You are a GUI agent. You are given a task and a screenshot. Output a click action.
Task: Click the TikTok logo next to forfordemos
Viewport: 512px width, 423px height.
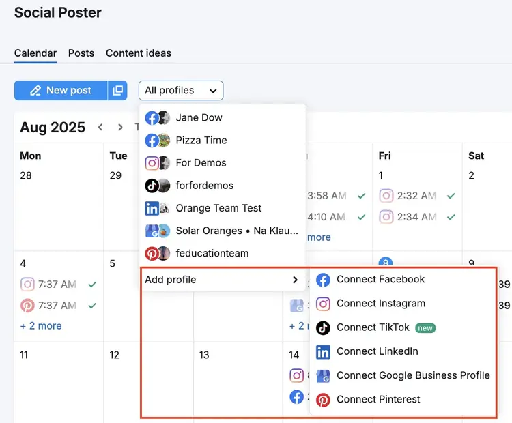tap(152, 186)
